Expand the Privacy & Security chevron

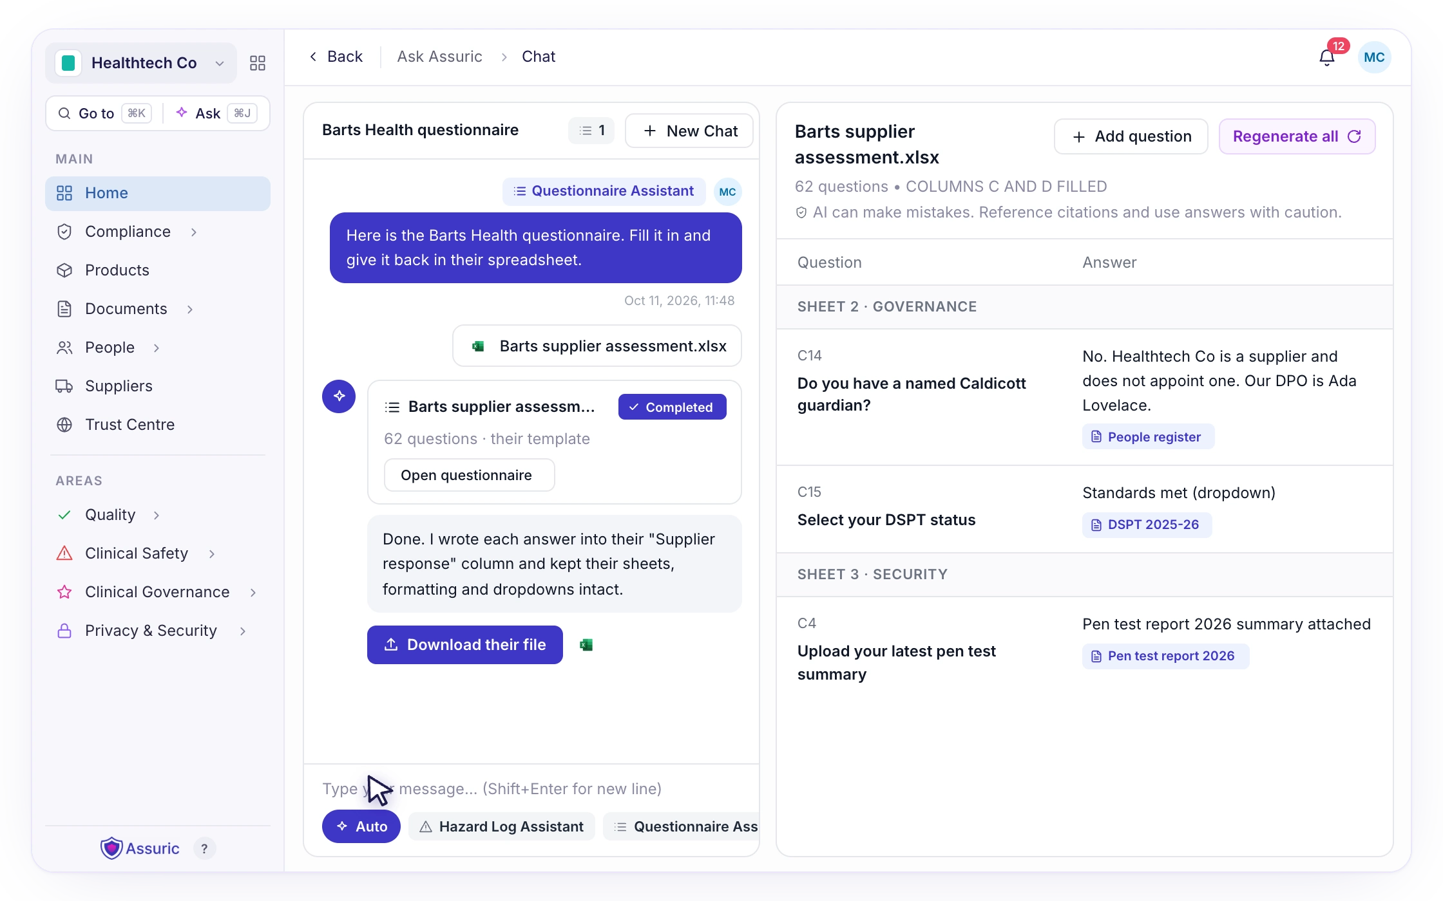click(243, 631)
